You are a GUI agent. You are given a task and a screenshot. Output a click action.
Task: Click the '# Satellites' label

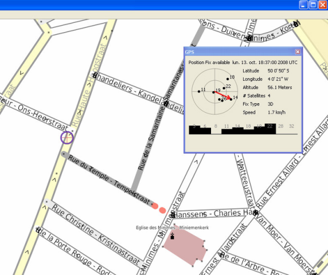254,96
